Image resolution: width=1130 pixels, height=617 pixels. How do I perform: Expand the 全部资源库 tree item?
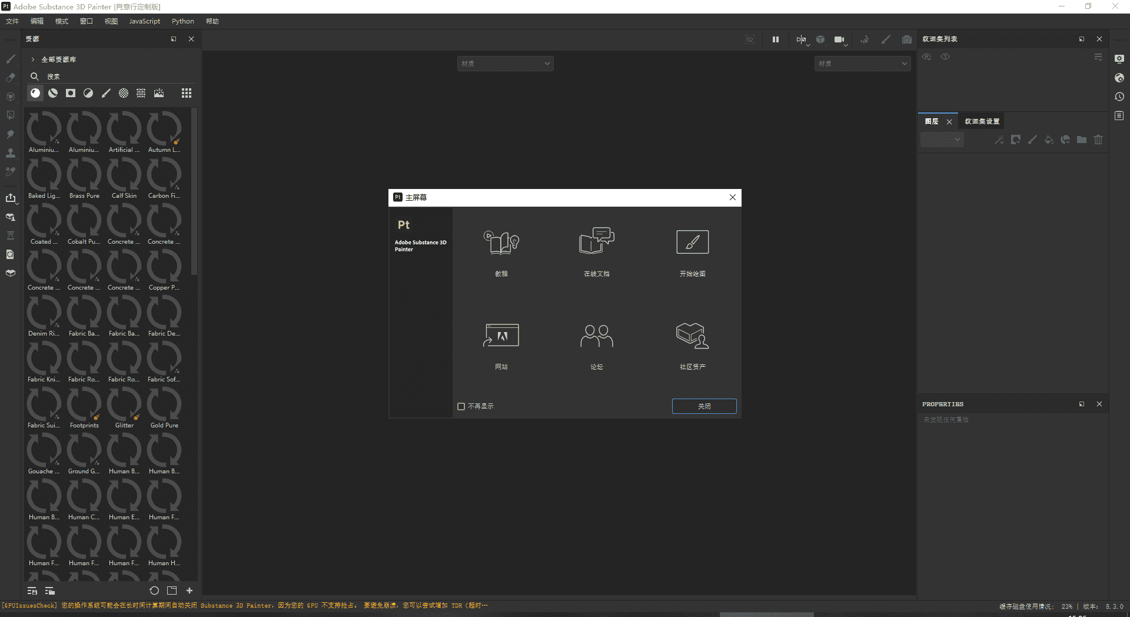[x=32, y=59]
